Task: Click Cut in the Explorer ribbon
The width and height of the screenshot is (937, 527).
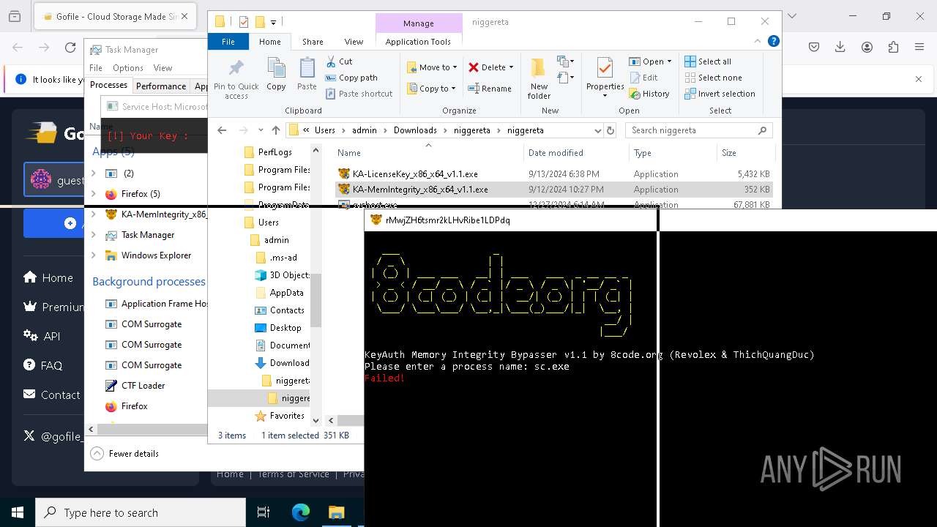Action: pos(340,61)
